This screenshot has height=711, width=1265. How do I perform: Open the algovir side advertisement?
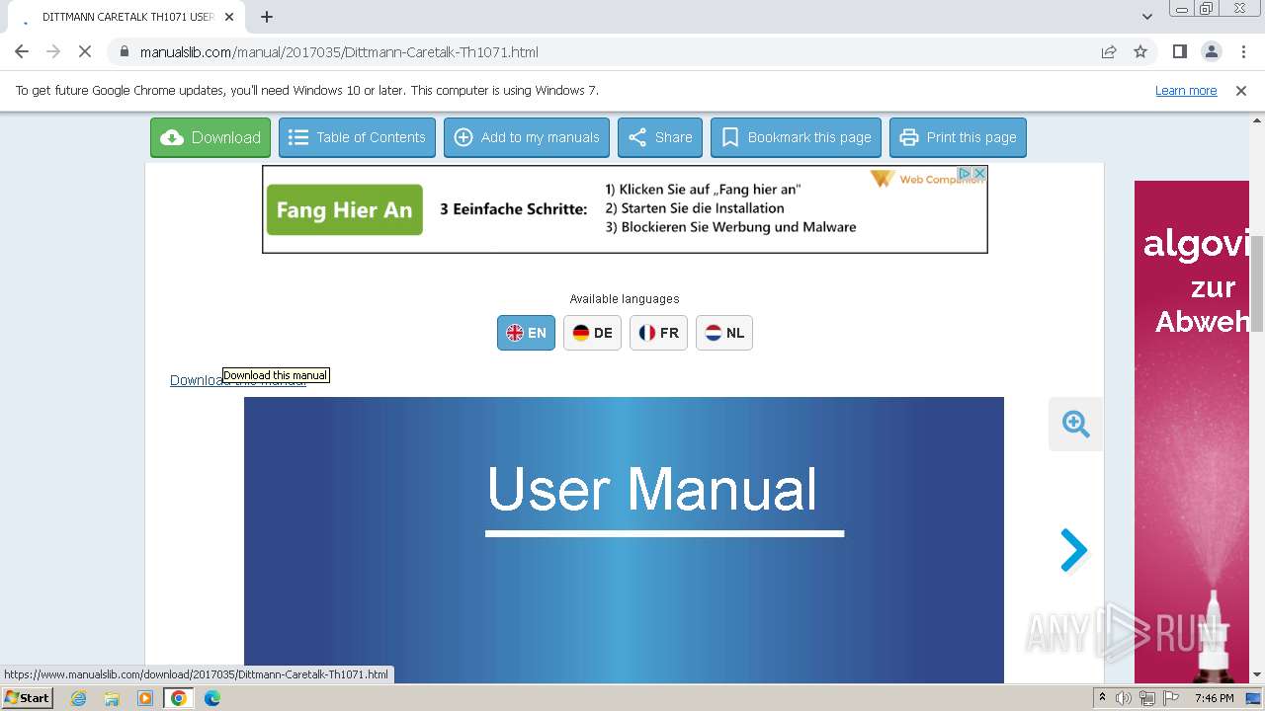[x=1192, y=432]
